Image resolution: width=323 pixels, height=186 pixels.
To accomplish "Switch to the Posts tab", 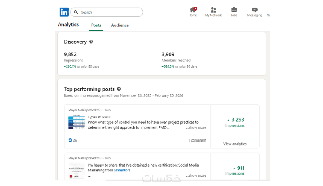I will (96, 25).
